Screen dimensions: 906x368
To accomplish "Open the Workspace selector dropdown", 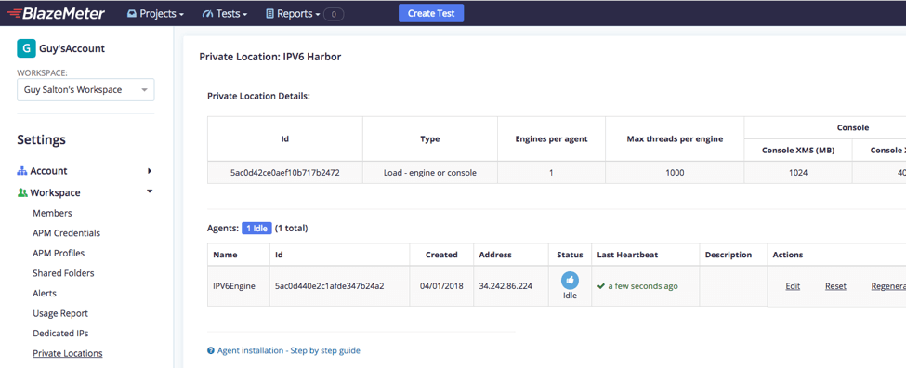I will pos(85,90).
